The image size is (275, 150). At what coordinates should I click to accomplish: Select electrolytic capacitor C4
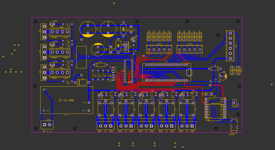coord(88,29)
